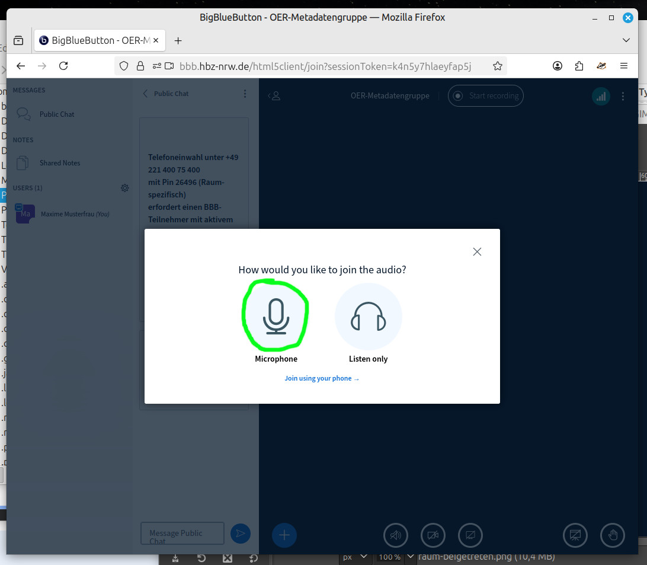Click 'Join using your phone' link
The image size is (647, 565).
coord(322,378)
